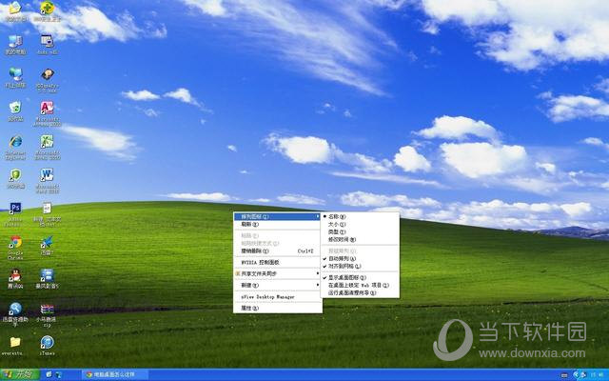
Task: Select 撤销删除 (Undo Delete) Ctrl+Z menu entry
Action: pos(277,251)
